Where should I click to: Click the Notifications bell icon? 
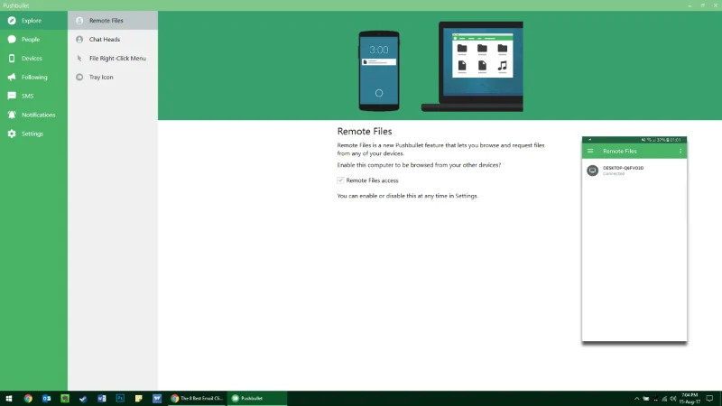click(x=12, y=115)
